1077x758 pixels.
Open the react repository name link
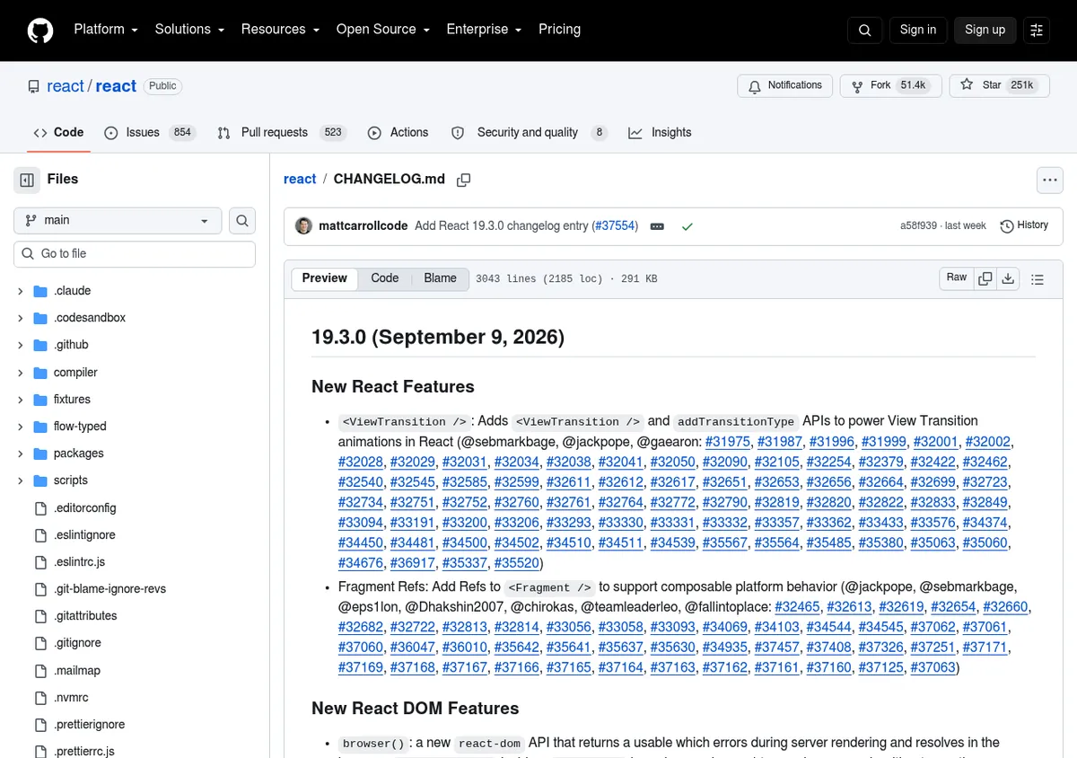pos(116,86)
